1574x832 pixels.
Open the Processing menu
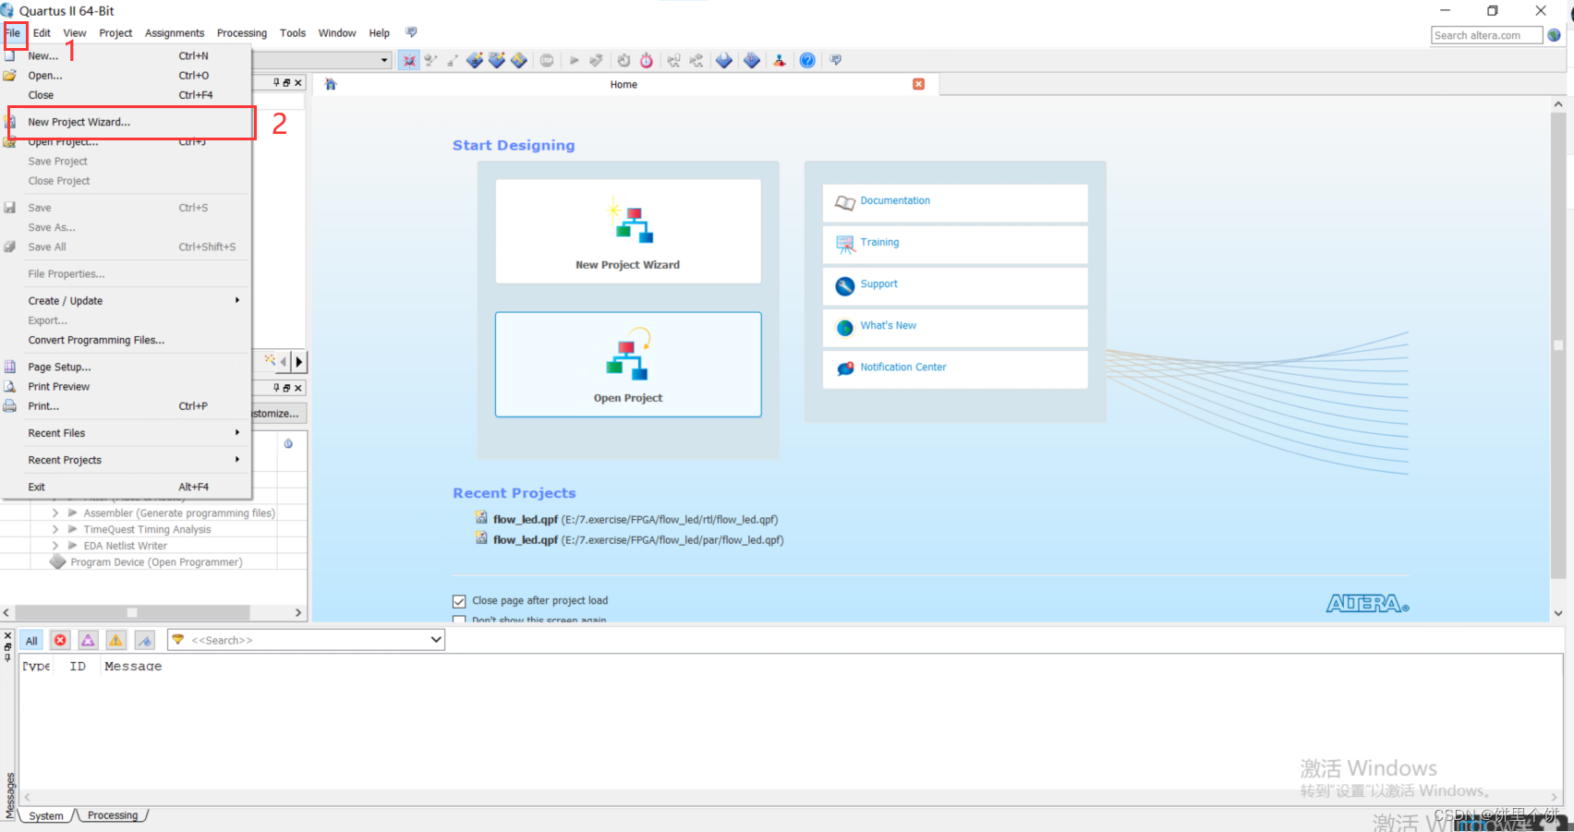click(242, 33)
